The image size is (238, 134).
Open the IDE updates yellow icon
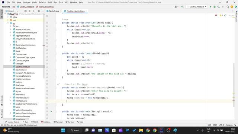(232, 7)
